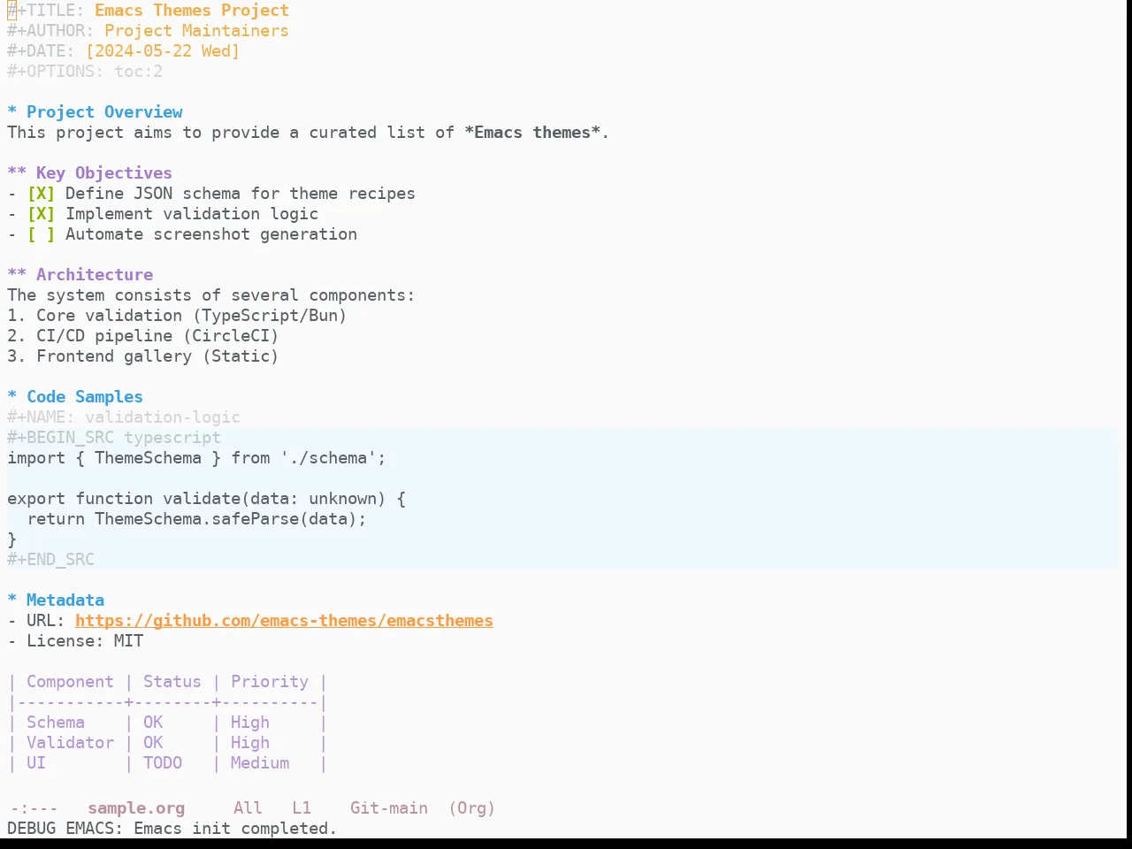Check the 'Automate screenshot generation' box

41,234
